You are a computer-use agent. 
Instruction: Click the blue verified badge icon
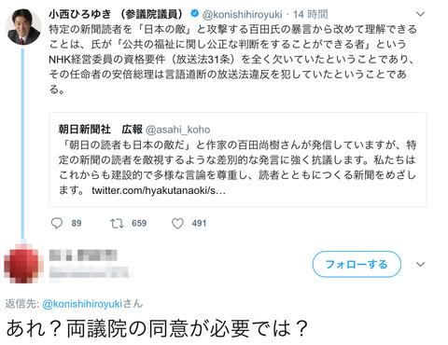click(x=194, y=13)
